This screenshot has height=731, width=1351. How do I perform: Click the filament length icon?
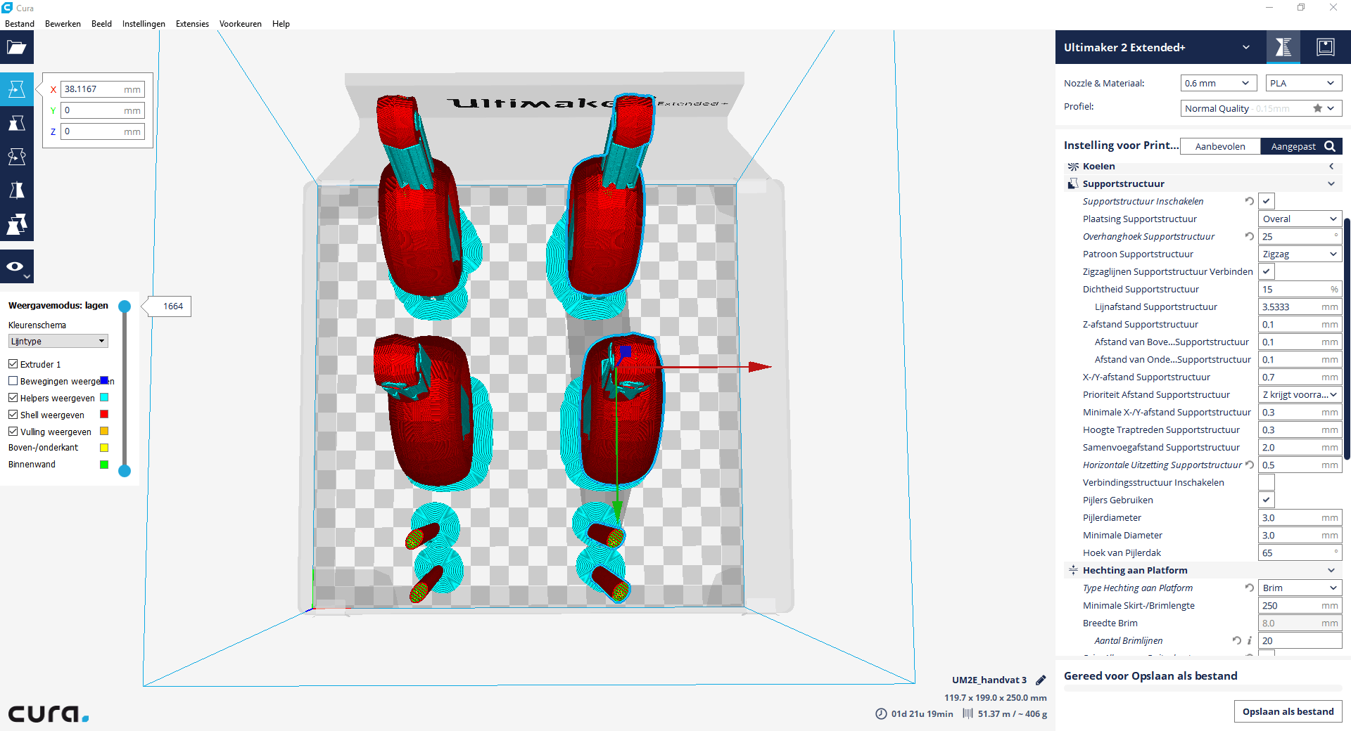(x=968, y=713)
